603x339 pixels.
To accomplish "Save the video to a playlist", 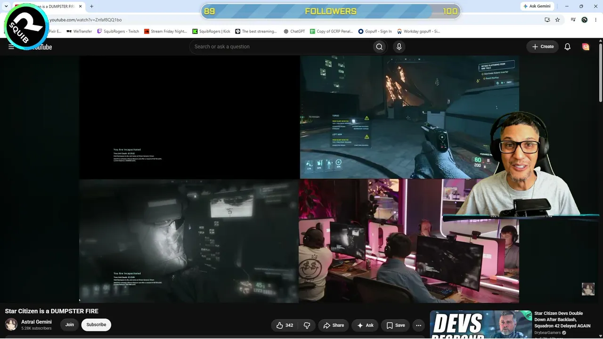I will [x=396, y=325].
